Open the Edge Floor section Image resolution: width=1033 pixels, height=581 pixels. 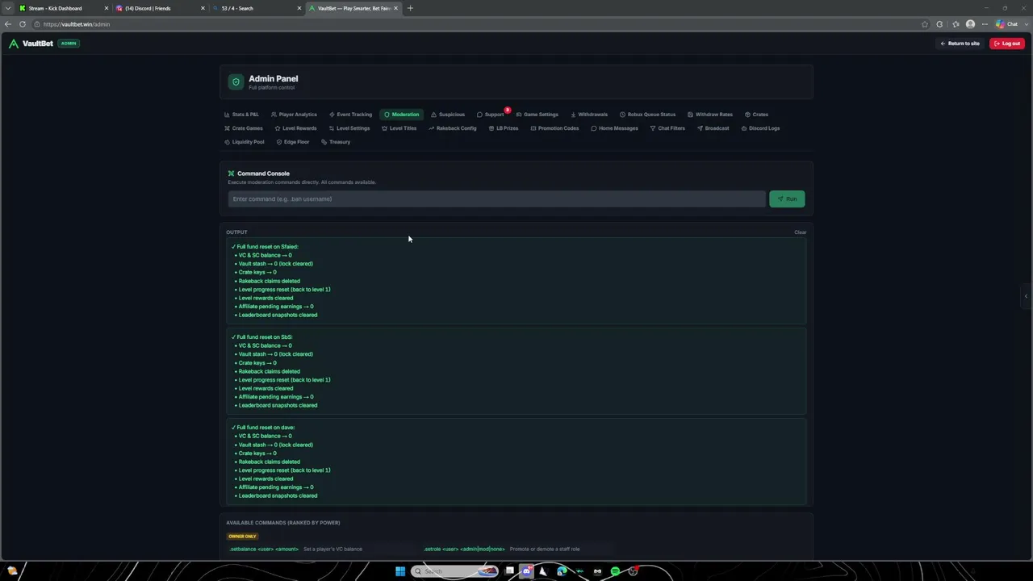click(x=292, y=142)
